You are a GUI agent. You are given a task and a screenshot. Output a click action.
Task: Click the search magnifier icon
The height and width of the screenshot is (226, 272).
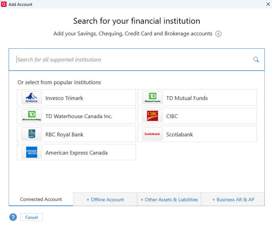pyautogui.click(x=256, y=59)
